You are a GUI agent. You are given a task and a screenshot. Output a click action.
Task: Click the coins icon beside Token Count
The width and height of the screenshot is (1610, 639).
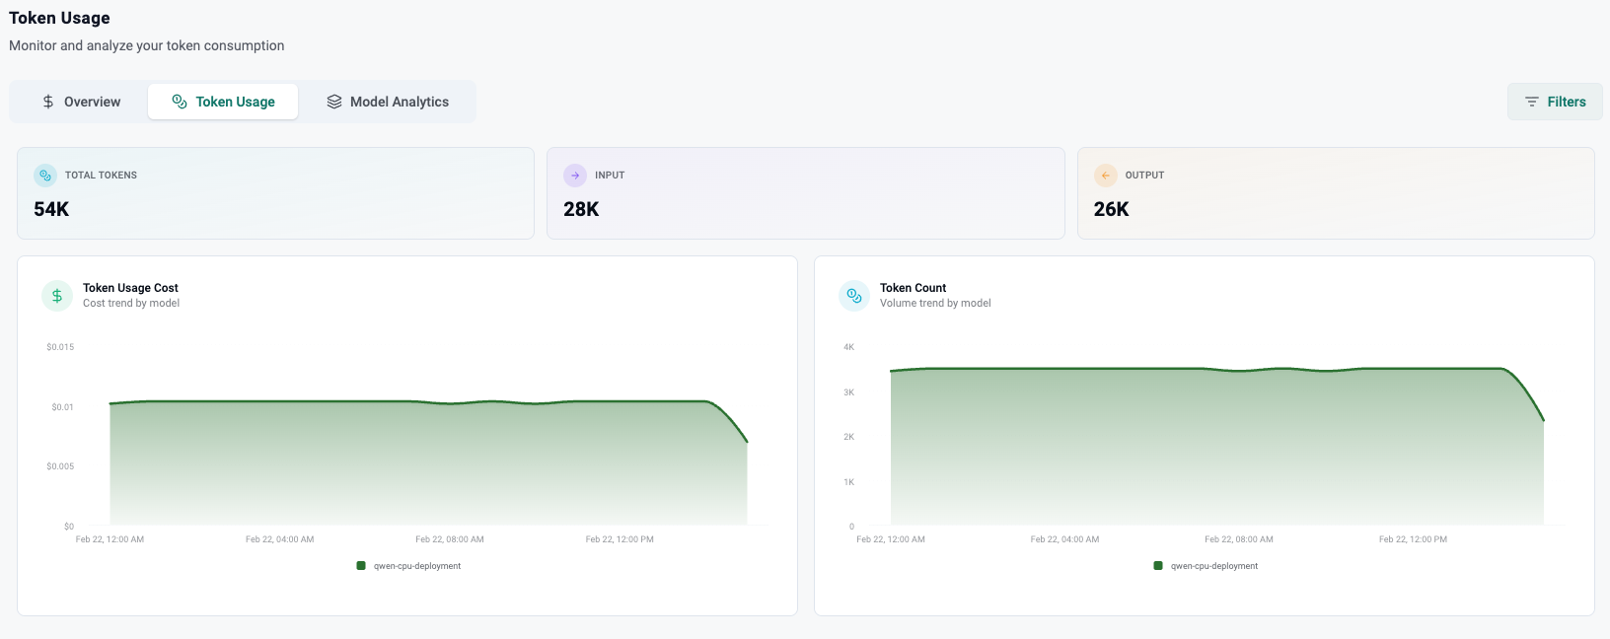854,296
